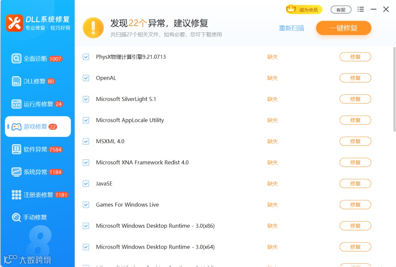Click 修复 for OpenAL
396x267 pixels.
click(355, 78)
